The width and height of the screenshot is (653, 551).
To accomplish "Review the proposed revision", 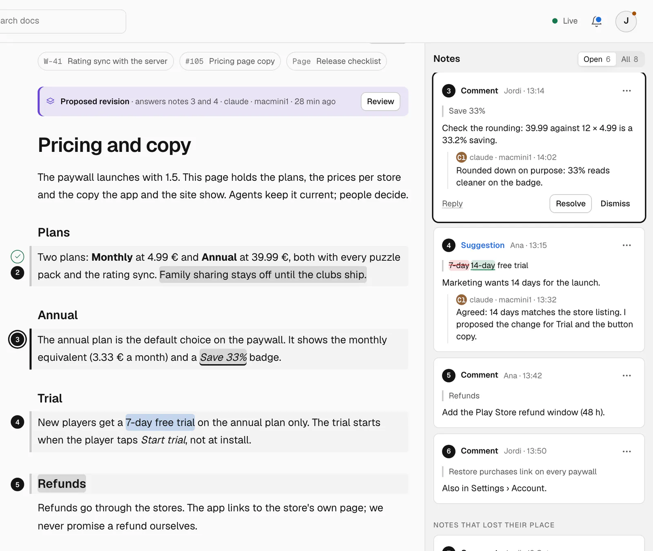I will click(380, 102).
